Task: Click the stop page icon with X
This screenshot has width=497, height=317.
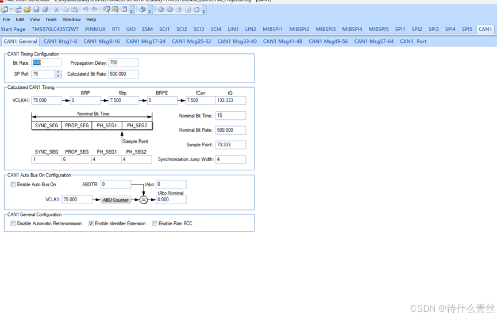Action: coord(179,10)
